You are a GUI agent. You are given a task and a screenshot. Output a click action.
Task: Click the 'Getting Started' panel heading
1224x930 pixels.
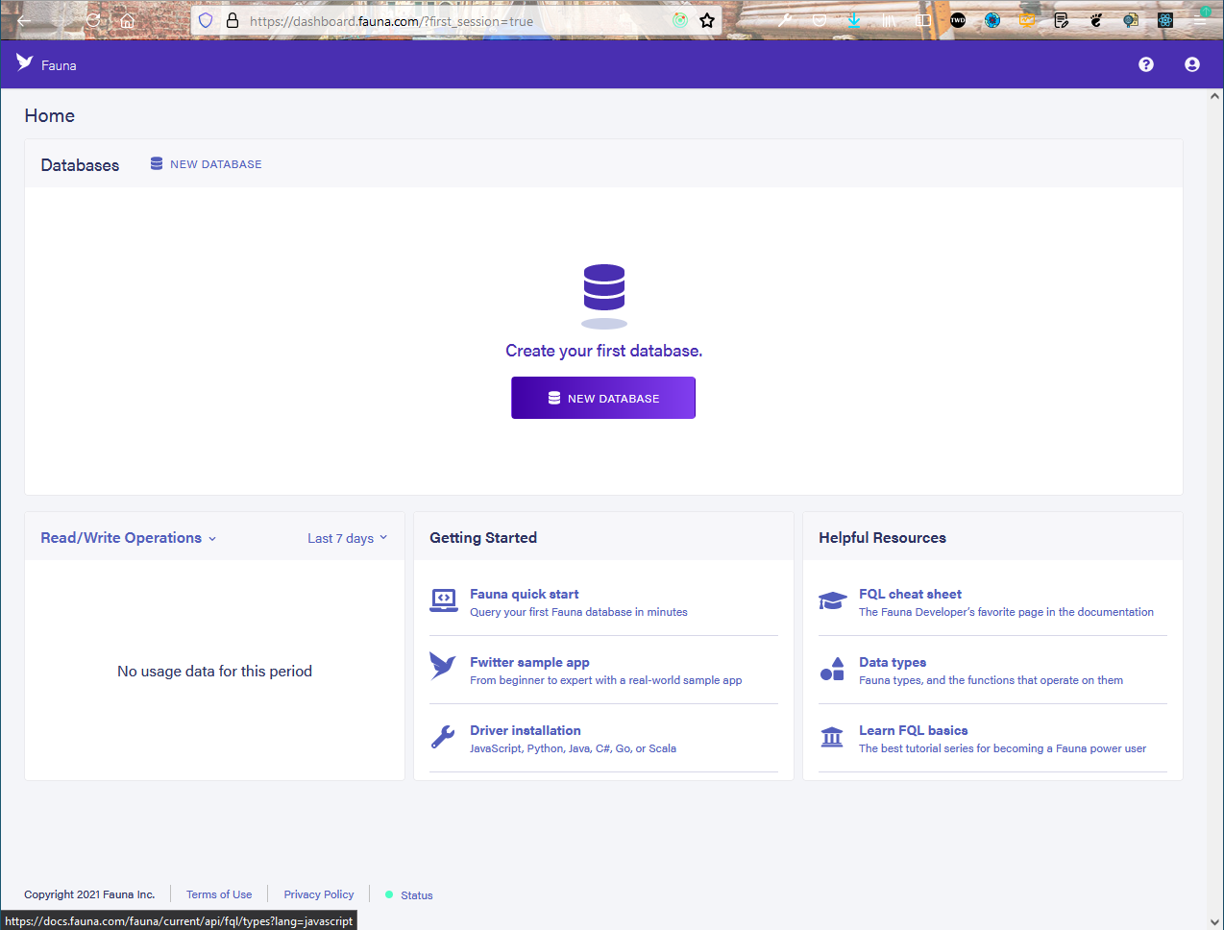(483, 538)
